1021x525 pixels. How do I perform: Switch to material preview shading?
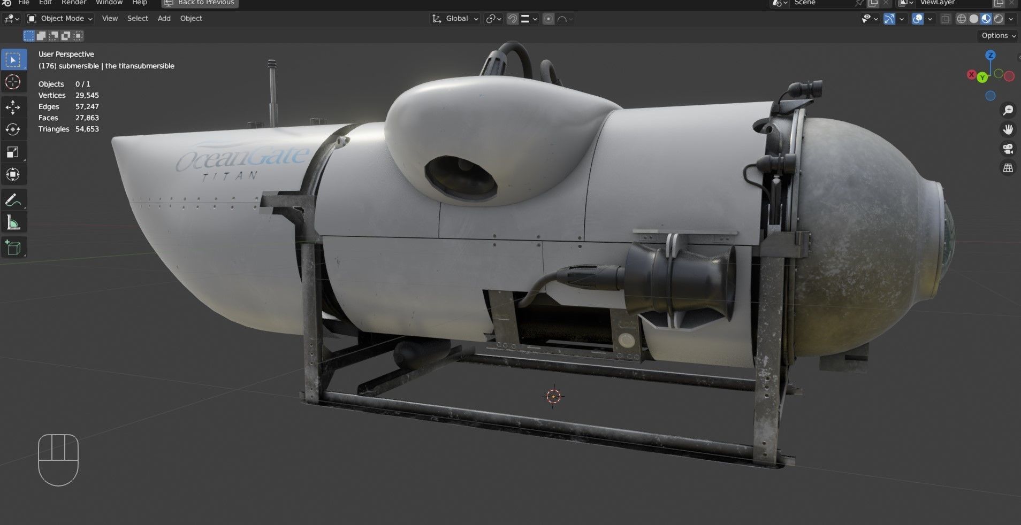pyautogui.click(x=986, y=19)
